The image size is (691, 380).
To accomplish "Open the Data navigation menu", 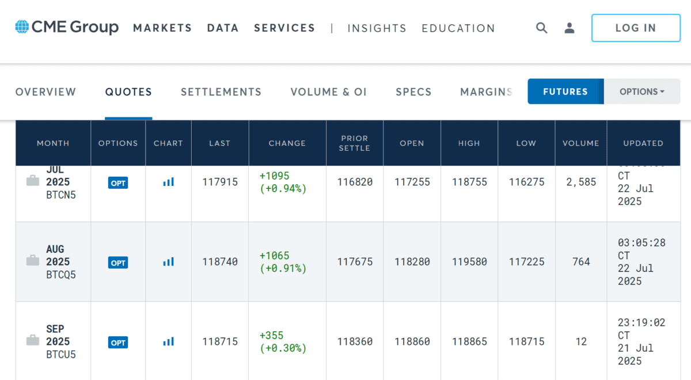I will tap(223, 28).
